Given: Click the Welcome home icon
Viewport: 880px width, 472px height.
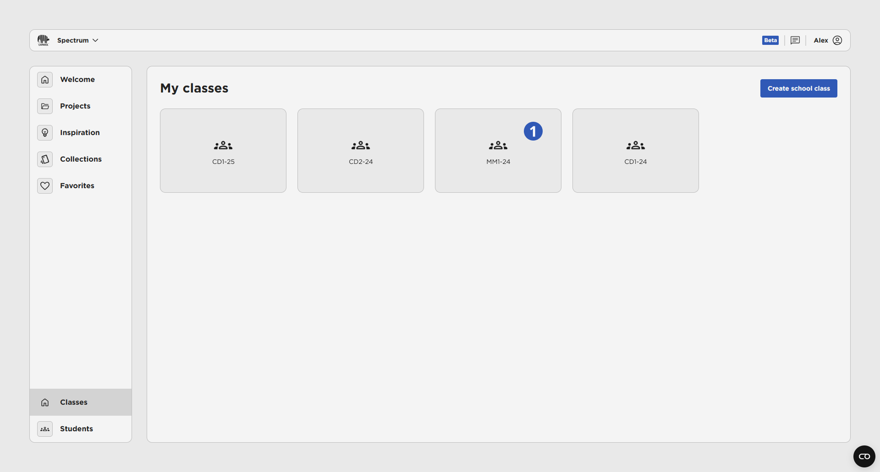Looking at the screenshot, I should pyautogui.click(x=45, y=80).
